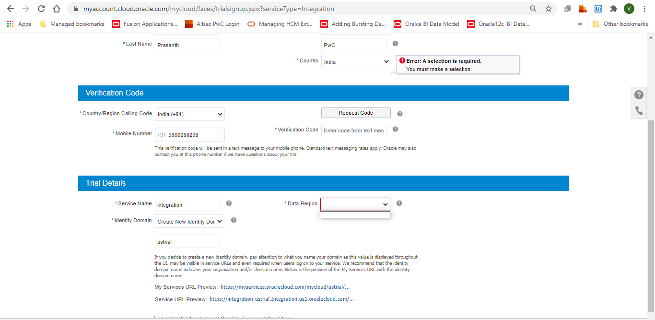Click the Trial Details section header

tap(324, 183)
